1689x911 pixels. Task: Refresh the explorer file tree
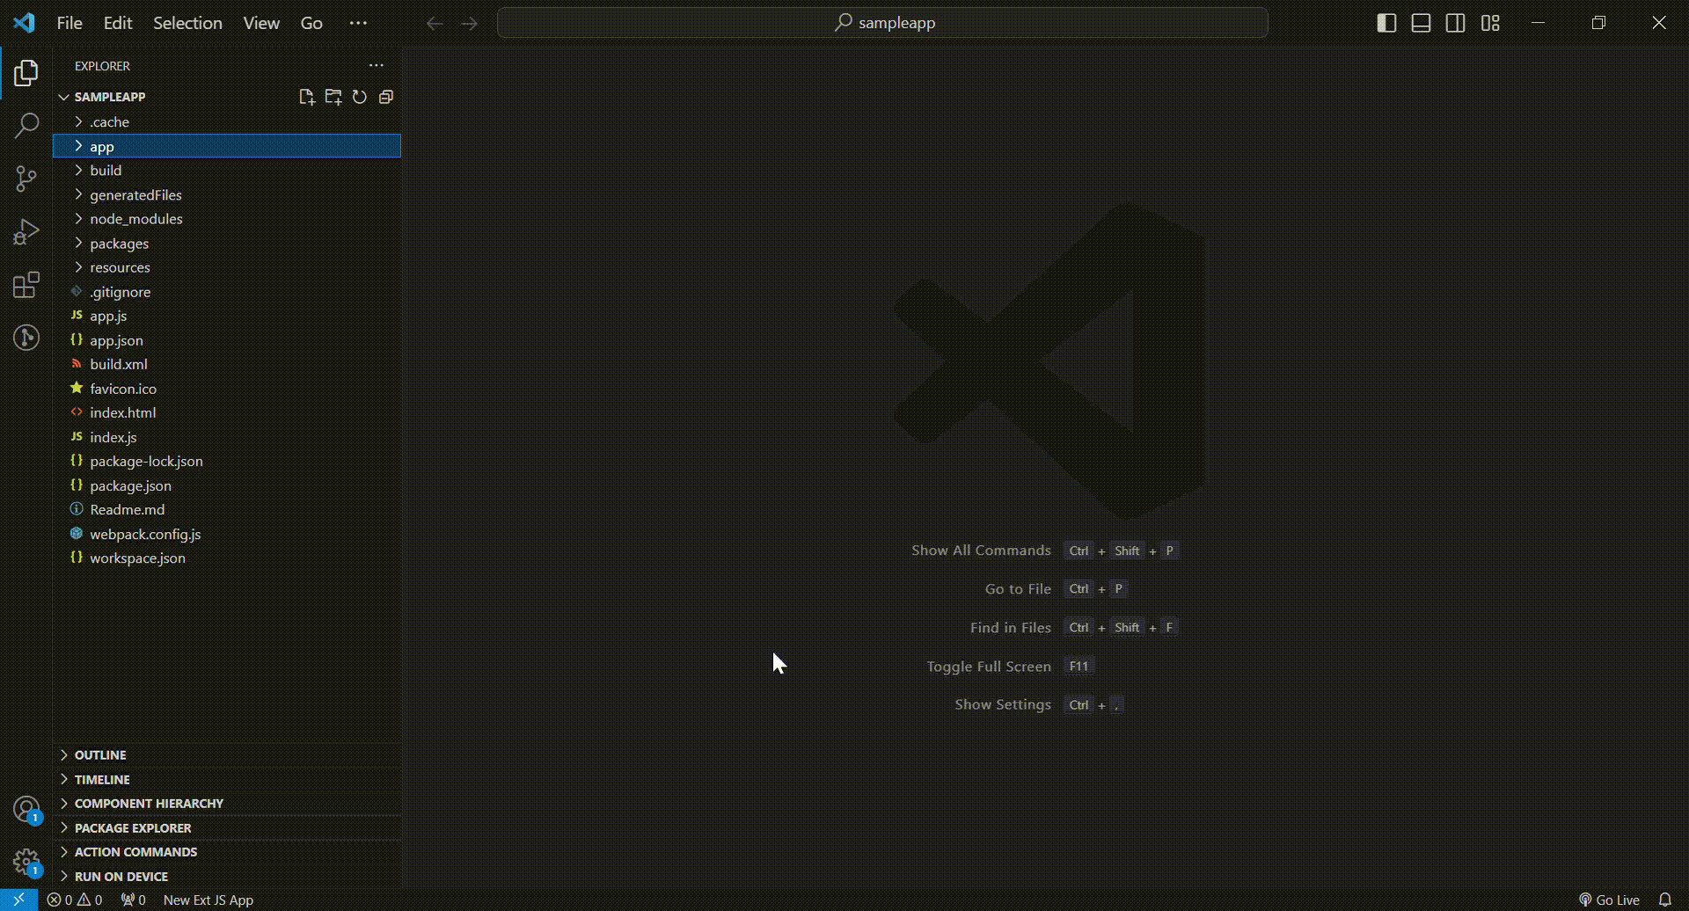click(359, 97)
